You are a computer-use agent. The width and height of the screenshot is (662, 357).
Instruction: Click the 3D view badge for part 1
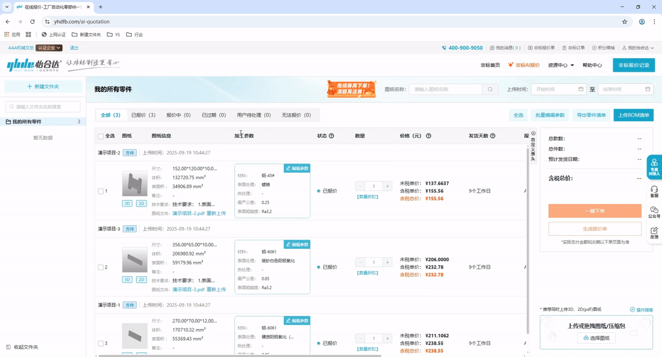(x=127, y=204)
